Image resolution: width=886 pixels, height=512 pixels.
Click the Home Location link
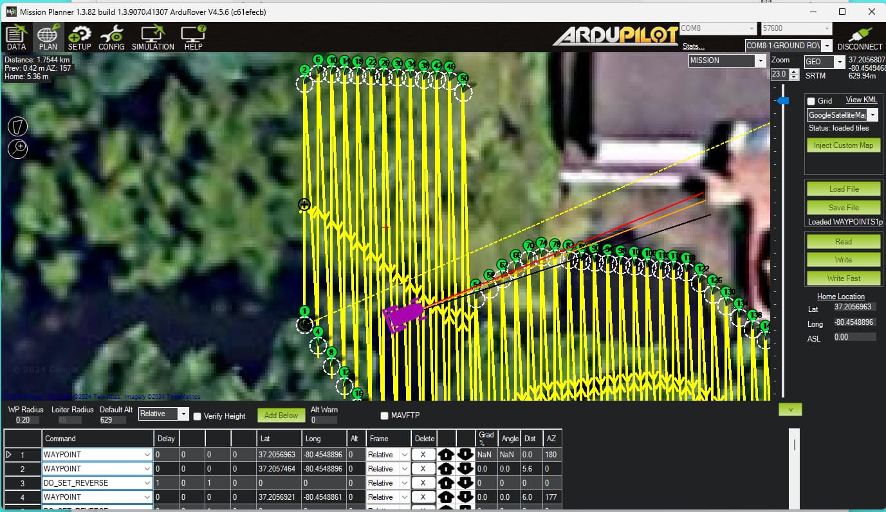coord(840,297)
